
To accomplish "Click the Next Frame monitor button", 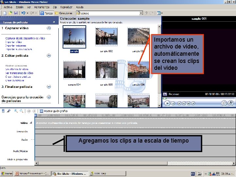I will pyautogui.click(x=188, y=103).
